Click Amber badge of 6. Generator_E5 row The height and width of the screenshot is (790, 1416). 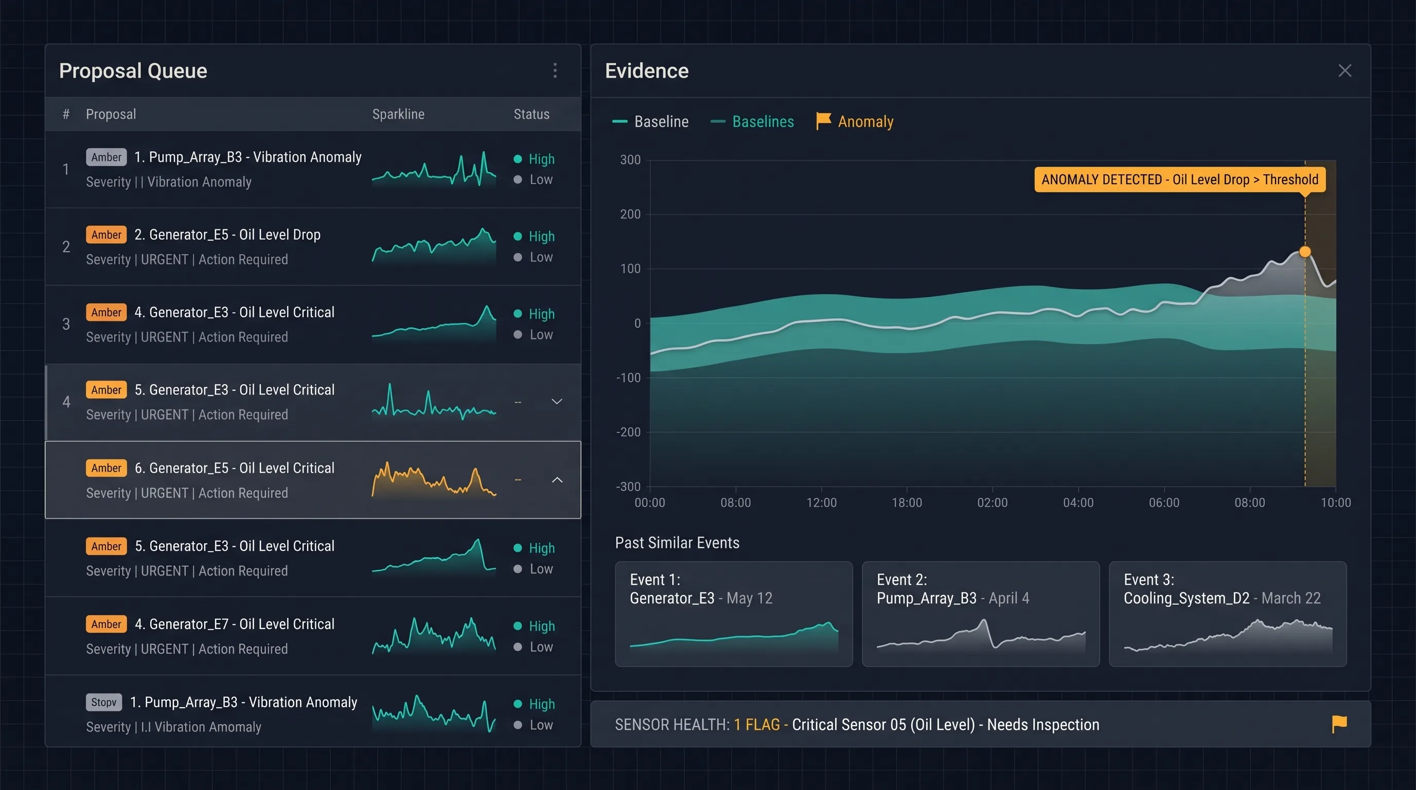pyautogui.click(x=106, y=468)
